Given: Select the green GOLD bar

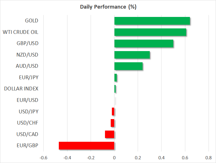Looking at the screenshot, I should (x=152, y=21).
